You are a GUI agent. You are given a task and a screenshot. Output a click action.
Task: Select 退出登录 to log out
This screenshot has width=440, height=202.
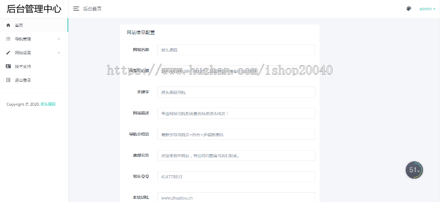click(34, 80)
